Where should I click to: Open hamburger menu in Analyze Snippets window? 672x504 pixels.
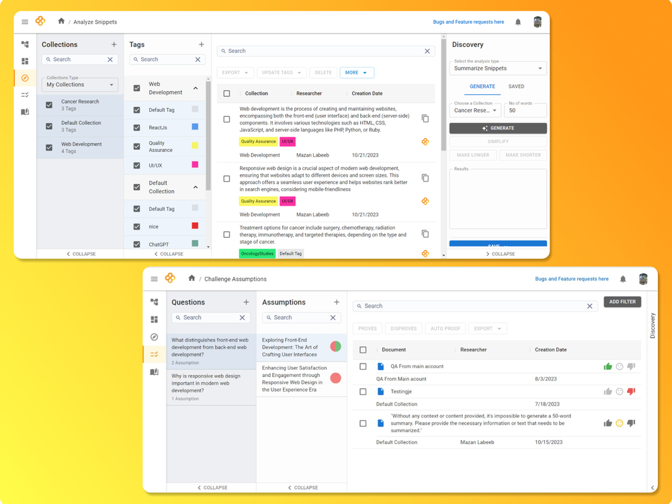pos(25,22)
